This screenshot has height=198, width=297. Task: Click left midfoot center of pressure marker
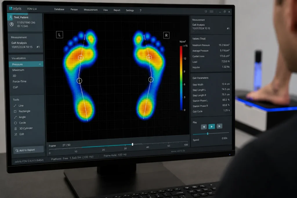(79, 81)
